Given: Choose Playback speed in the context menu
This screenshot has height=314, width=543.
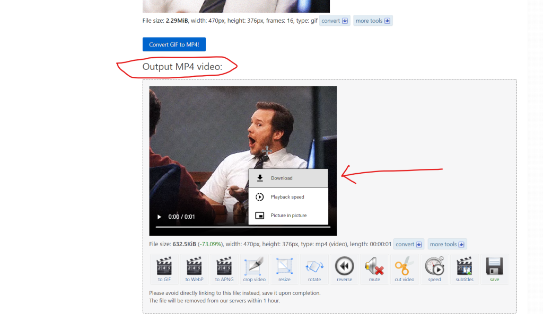Looking at the screenshot, I should (x=288, y=197).
